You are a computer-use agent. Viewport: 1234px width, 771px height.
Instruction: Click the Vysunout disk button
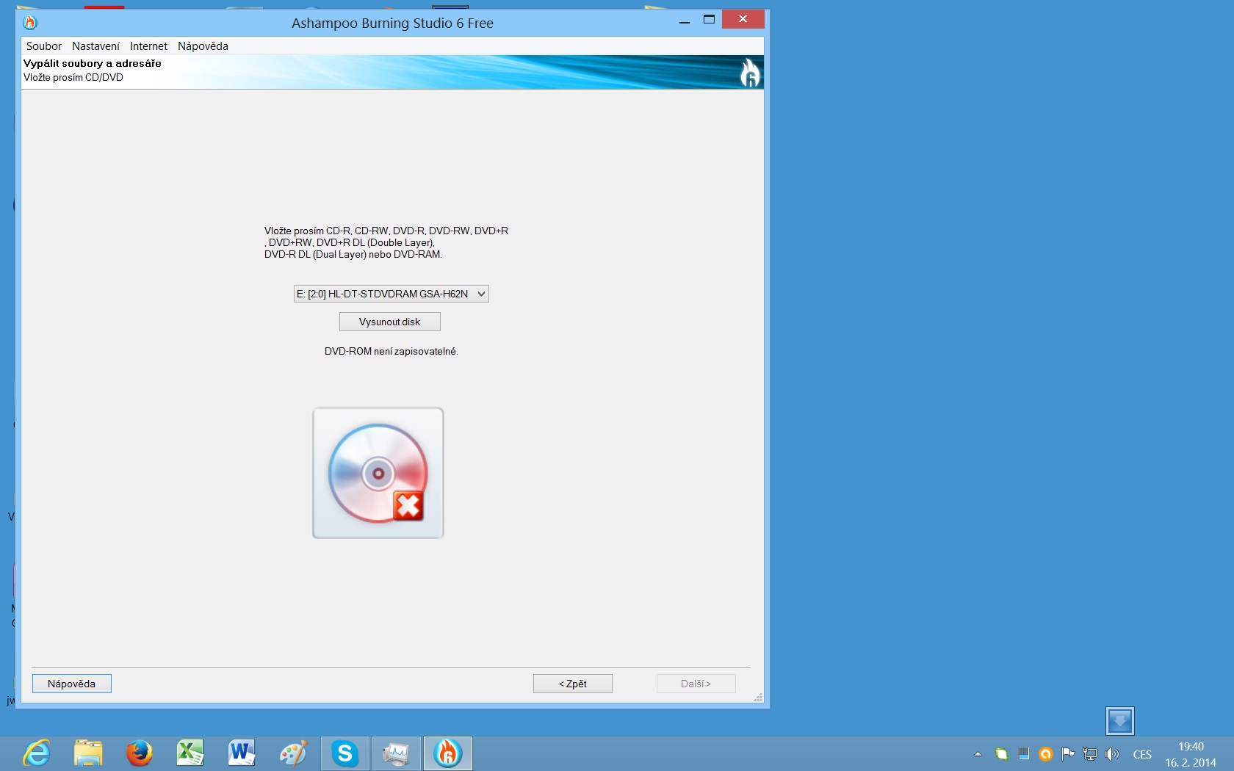coord(390,322)
